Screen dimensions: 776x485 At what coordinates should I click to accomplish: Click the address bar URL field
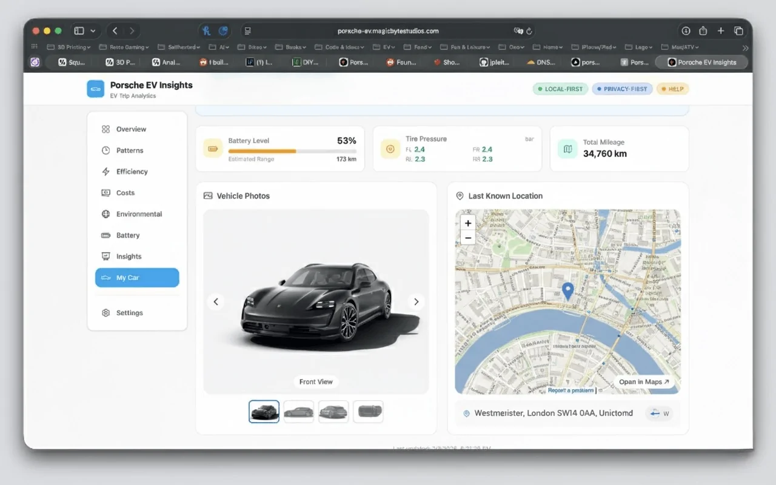[x=388, y=31]
